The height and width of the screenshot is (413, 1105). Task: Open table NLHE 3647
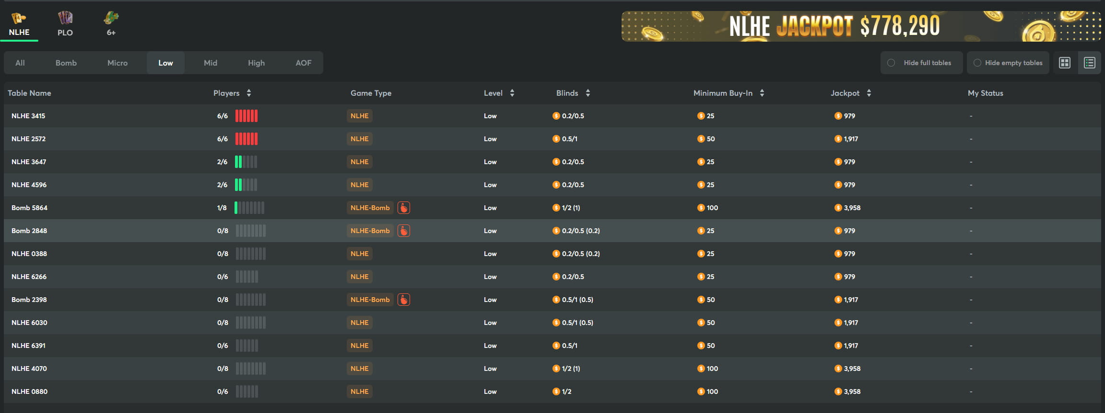click(29, 162)
